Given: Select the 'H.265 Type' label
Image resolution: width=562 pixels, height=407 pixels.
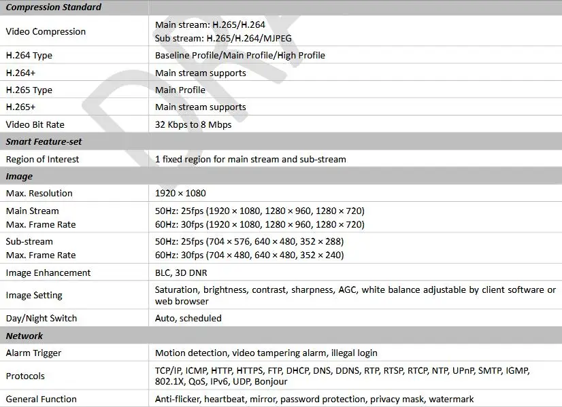Looking at the screenshot, I should click(x=29, y=90).
